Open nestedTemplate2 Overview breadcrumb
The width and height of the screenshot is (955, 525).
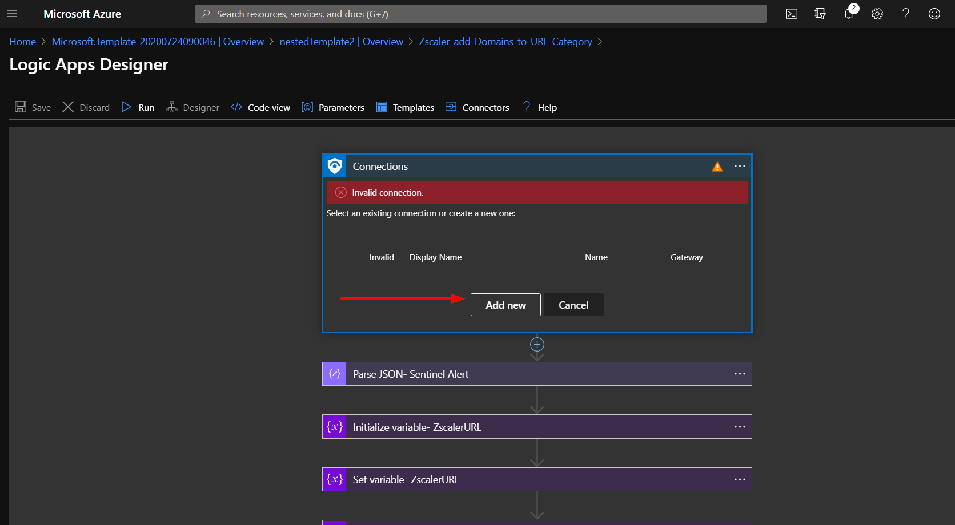[341, 42]
